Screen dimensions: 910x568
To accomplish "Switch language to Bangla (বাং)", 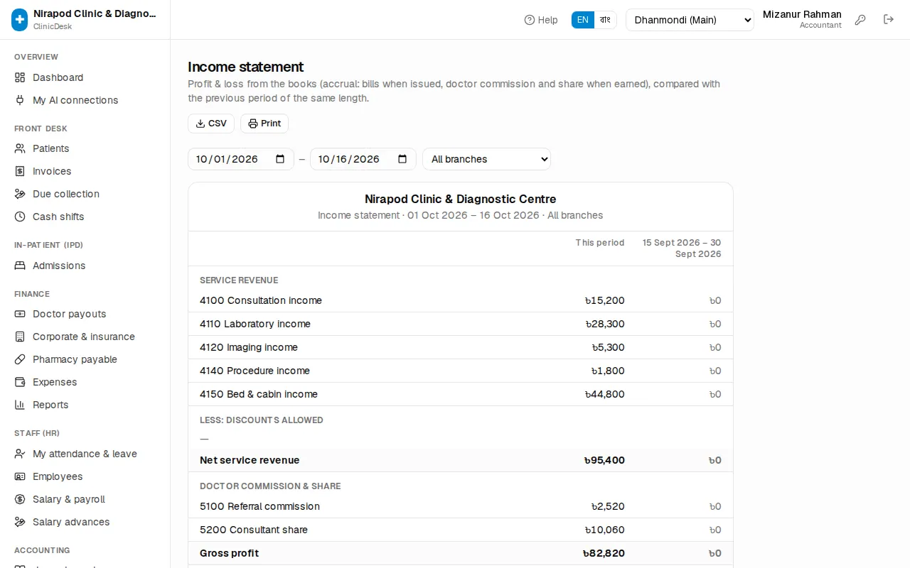I will click(x=605, y=20).
